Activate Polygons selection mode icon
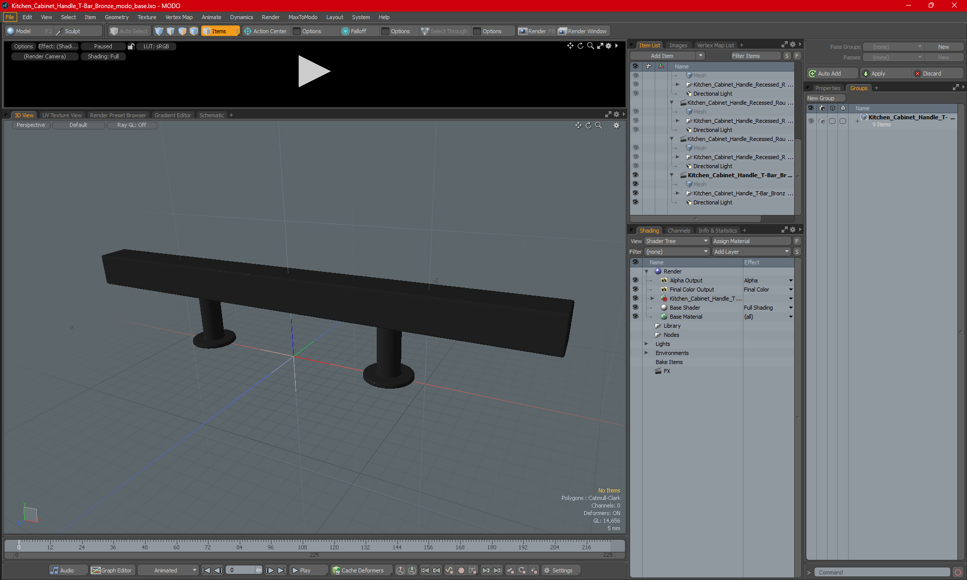The width and height of the screenshot is (967, 580). point(182,31)
